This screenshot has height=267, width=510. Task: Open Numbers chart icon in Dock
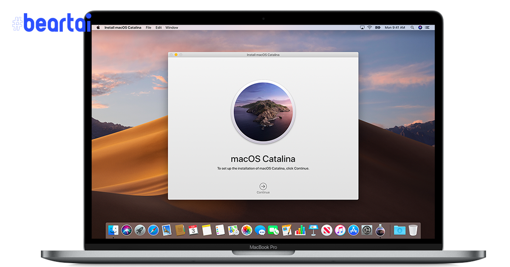[x=300, y=230]
